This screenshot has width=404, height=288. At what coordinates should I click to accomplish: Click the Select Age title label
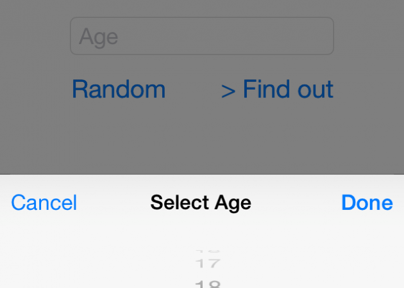pyautogui.click(x=201, y=203)
